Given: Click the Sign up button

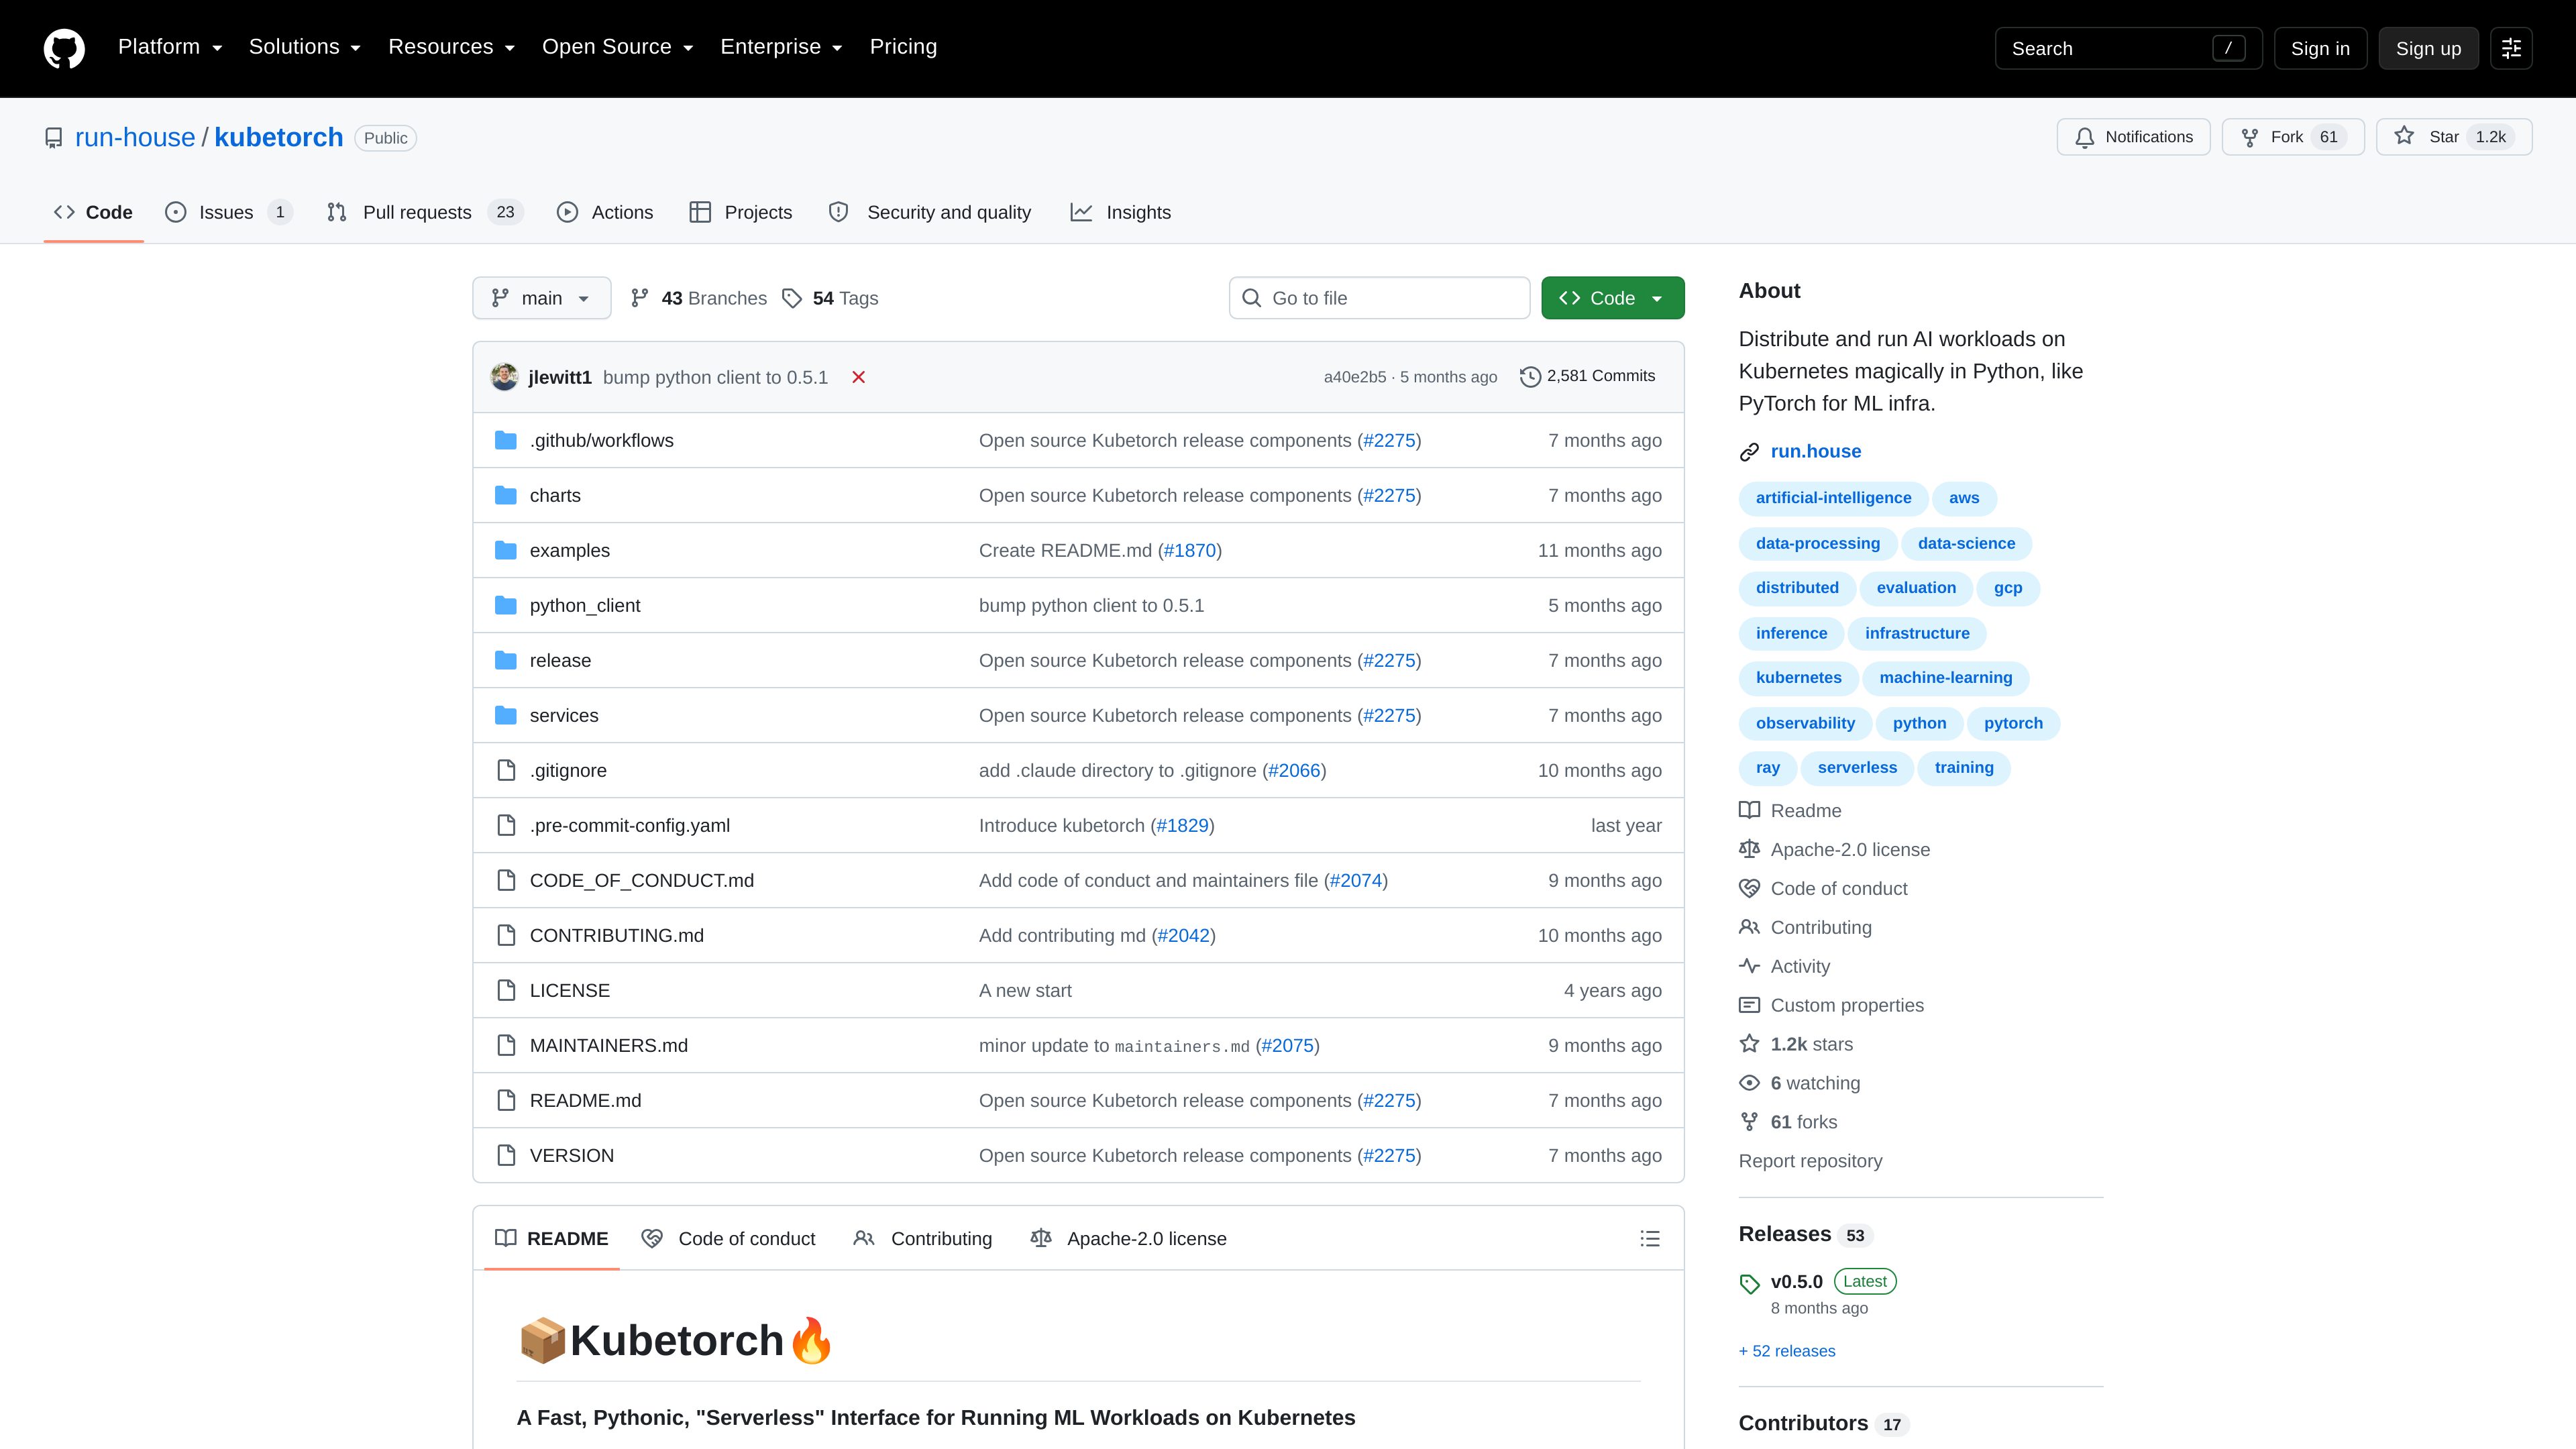Looking at the screenshot, I should point(2428,48).
